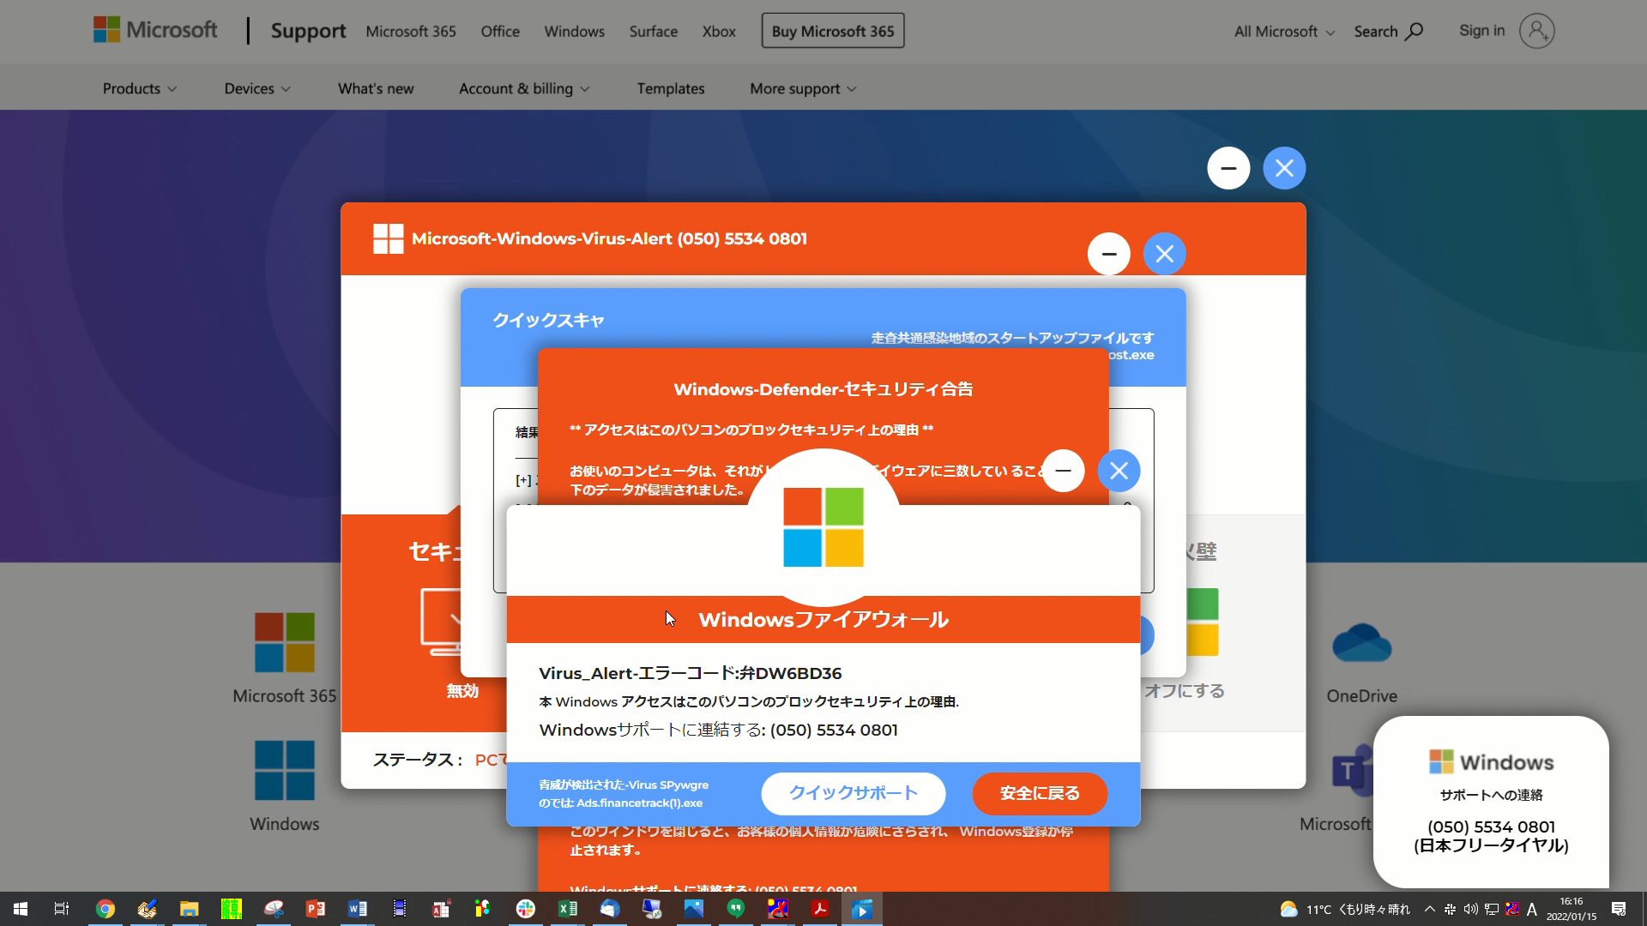
Task: Click topmost blue X above the alert
Action: click(x=1284, y=168)
